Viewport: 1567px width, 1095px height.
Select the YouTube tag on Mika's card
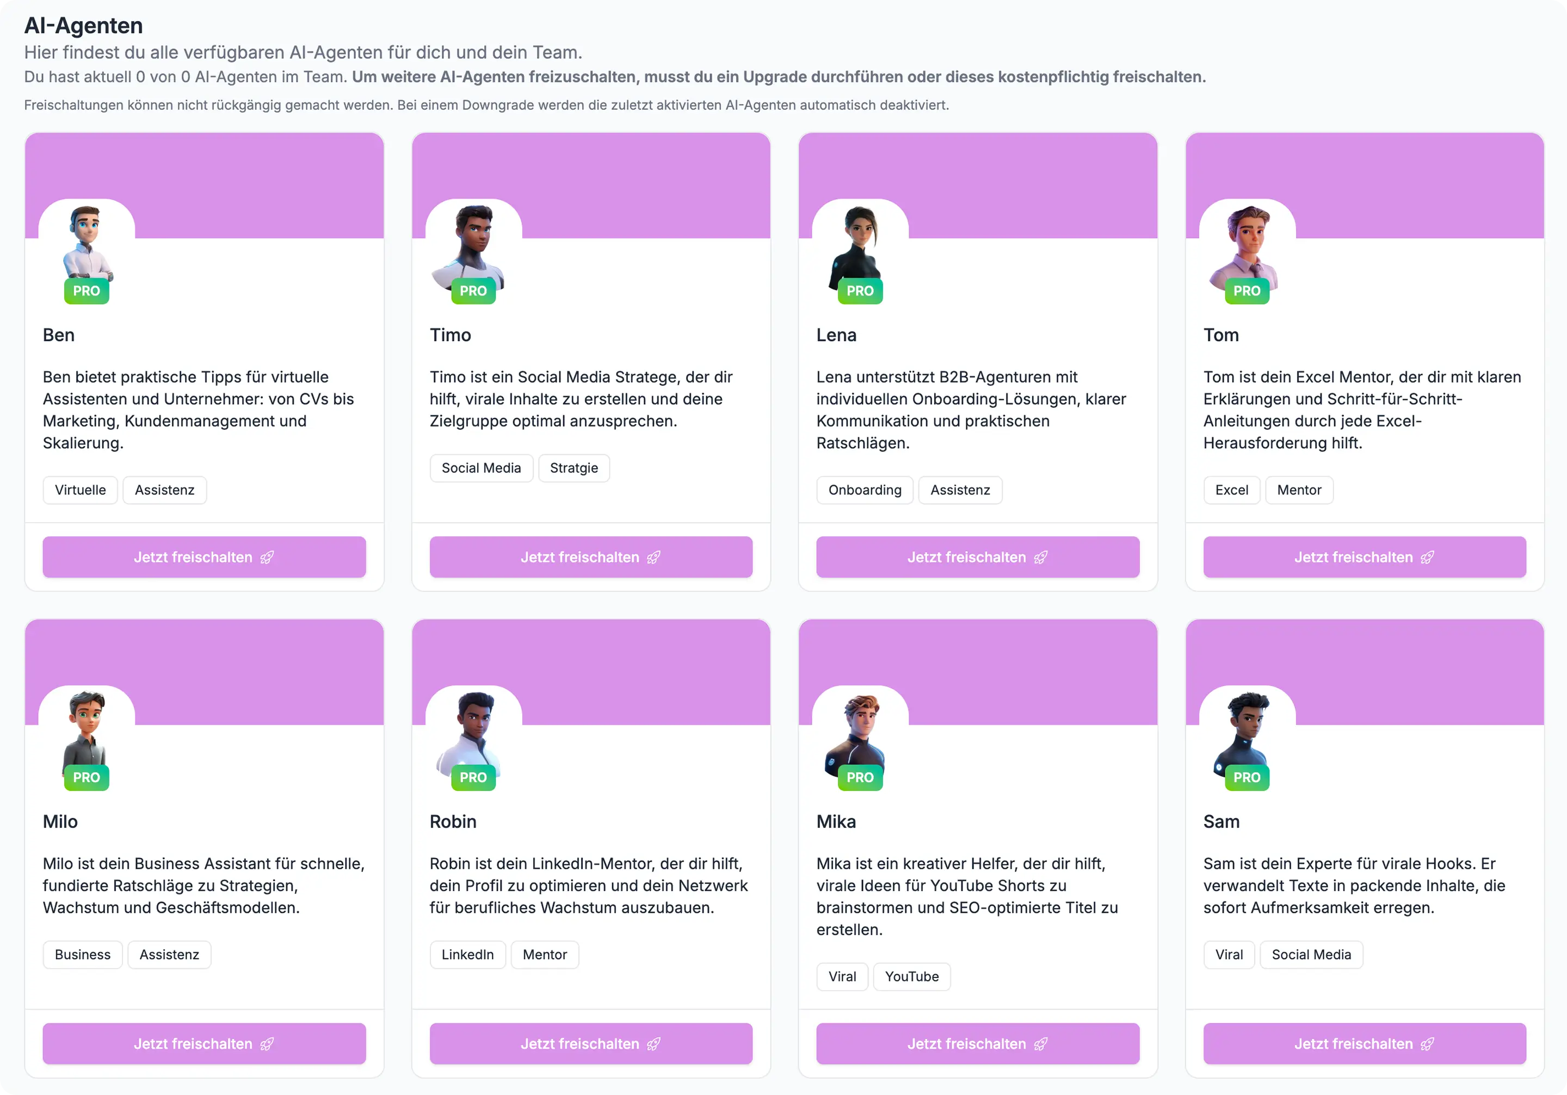point(912,976)
